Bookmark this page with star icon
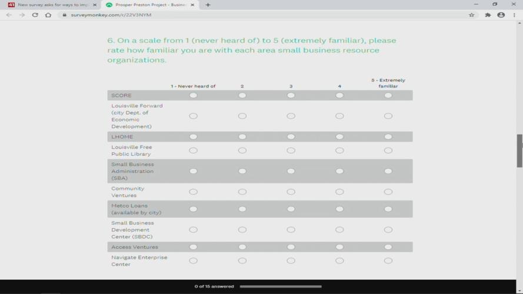This screenshot has width=523, height=294. (x=471, y=15)
